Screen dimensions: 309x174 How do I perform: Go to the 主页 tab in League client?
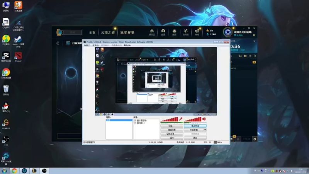92,32
